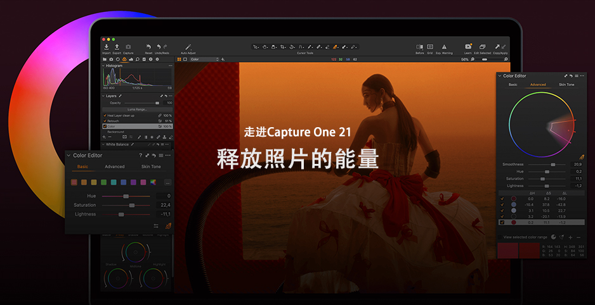Click the Import icon in the toolbar
The width and height of the screenshot is (595, 305).
107,47
